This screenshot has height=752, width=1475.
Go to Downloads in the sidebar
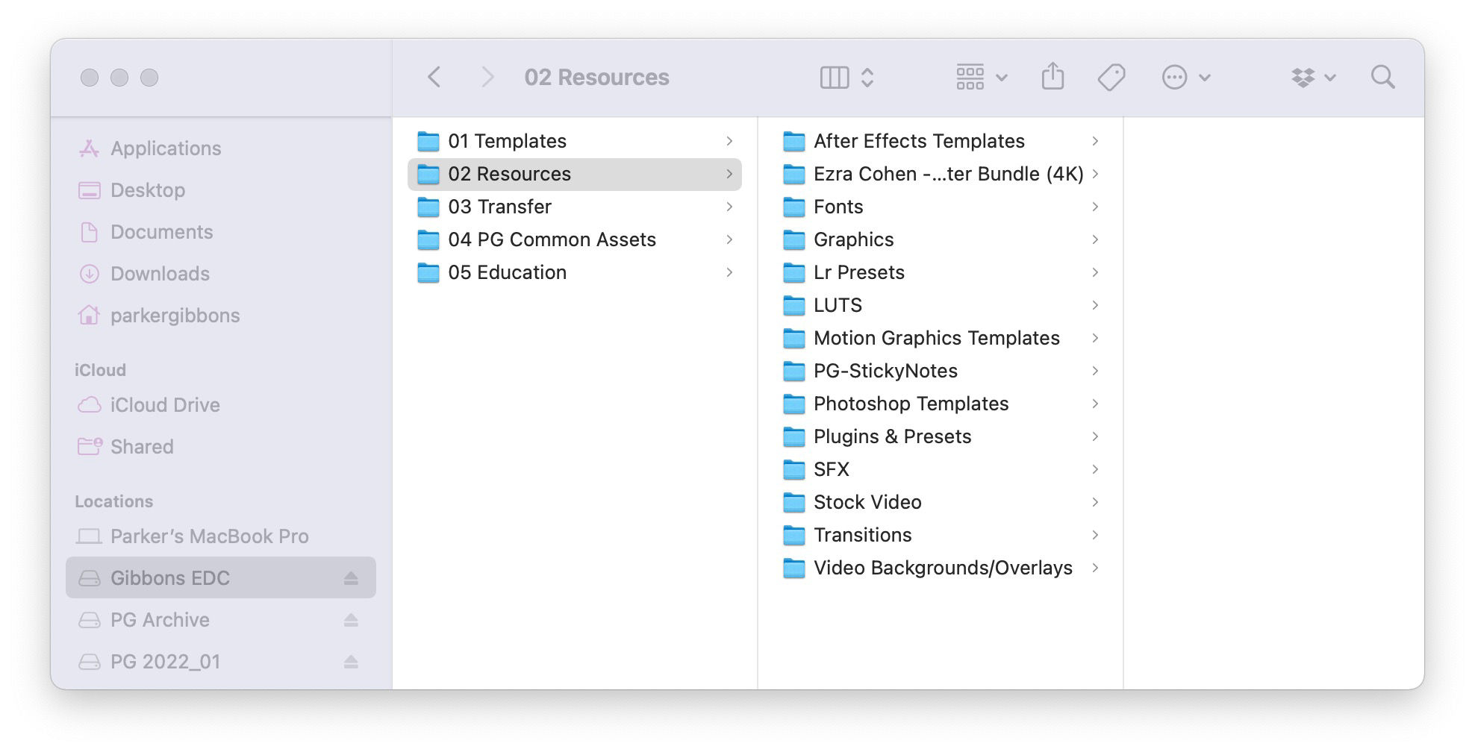[x=220, y=274]
